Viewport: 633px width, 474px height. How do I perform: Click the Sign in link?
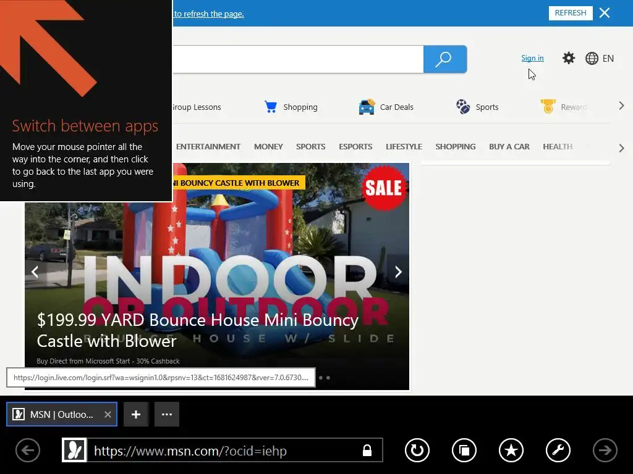pos(532,58)
